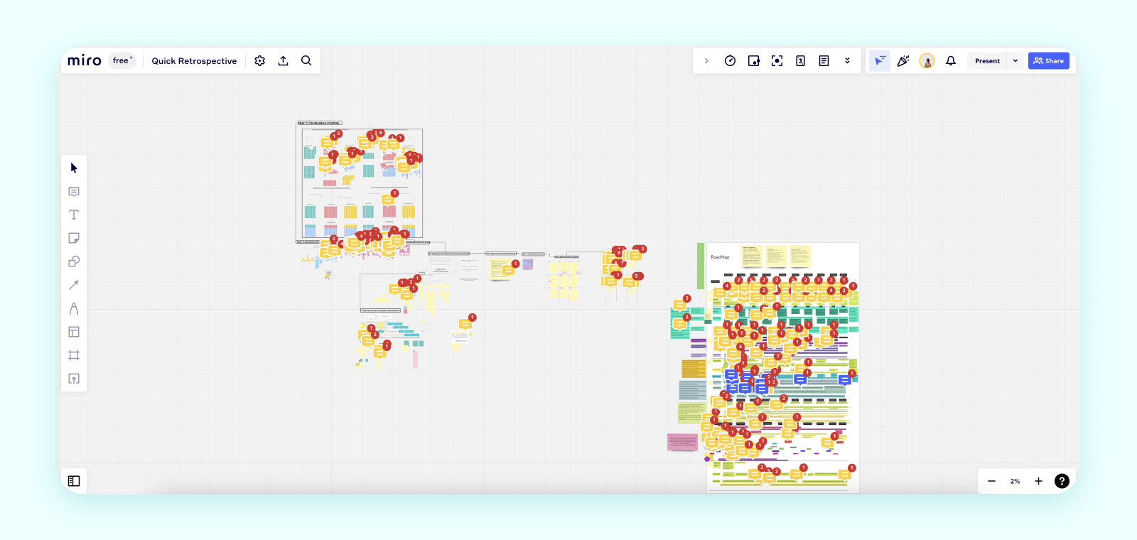Image resolution: width=1137 pixels, height=540 pixels.
Task: Toggle the frames side panel
Action: [74, 481]
